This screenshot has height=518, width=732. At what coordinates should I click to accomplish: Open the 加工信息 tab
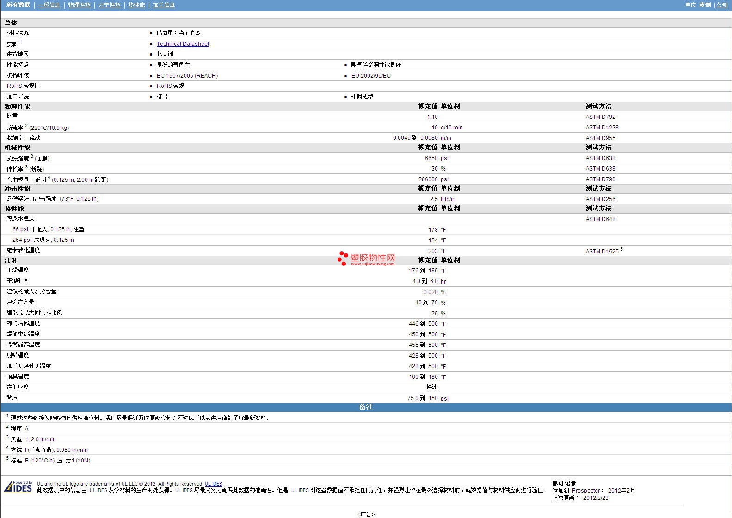(164, 5)
